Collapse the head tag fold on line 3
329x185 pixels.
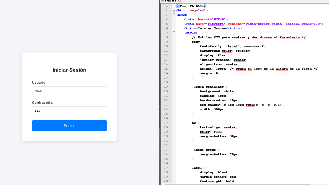click(x=174, y=15)
